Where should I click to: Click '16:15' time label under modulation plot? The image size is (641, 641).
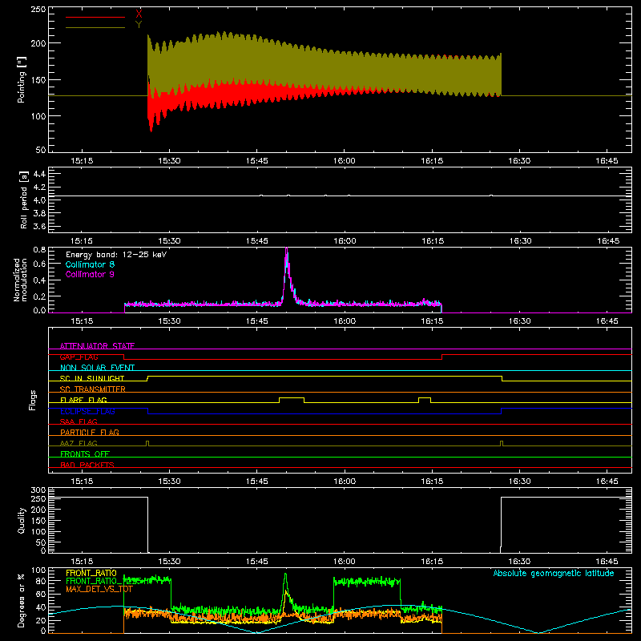[x=432, y=321]
